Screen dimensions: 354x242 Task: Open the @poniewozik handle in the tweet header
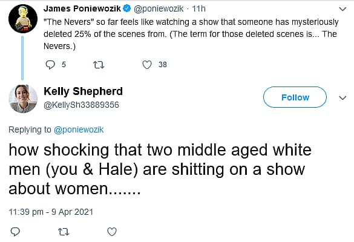click(x=159, y=9)
